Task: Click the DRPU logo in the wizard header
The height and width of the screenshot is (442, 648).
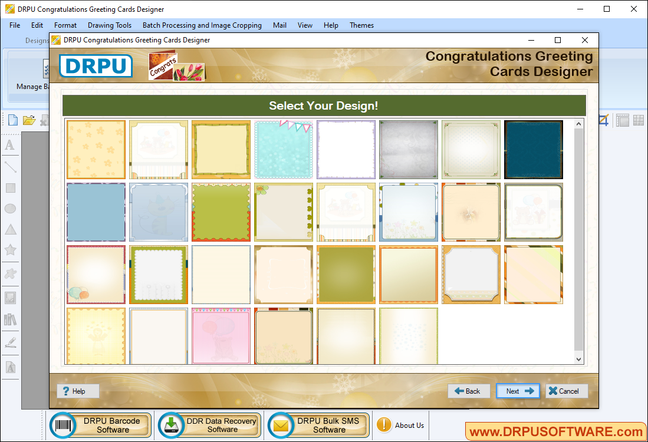Action: coord(95,66)
